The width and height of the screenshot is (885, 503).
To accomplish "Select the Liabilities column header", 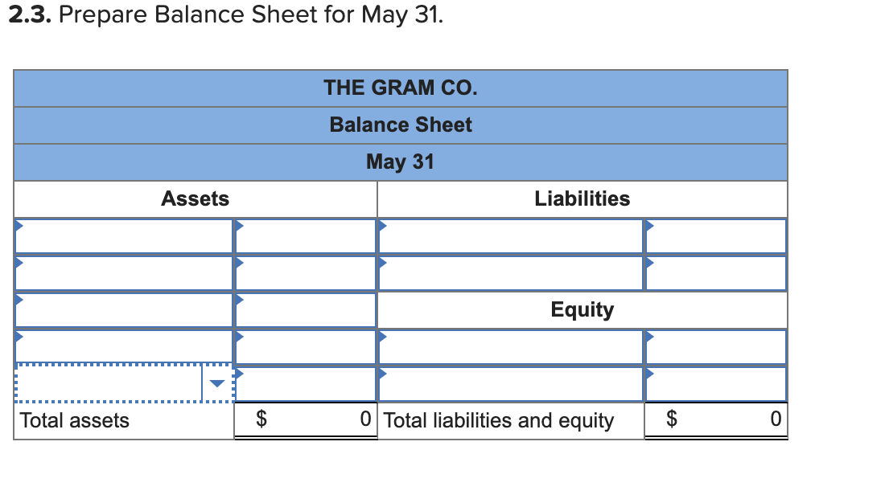I will pos(582,198).
